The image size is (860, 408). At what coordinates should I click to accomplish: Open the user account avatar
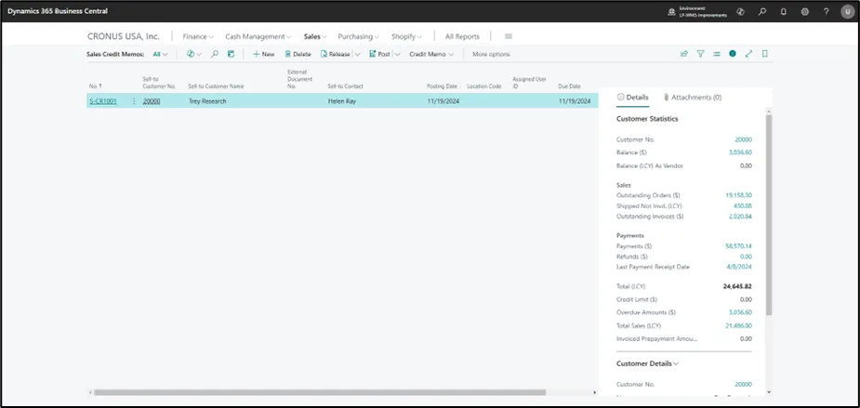pos(847,11)
